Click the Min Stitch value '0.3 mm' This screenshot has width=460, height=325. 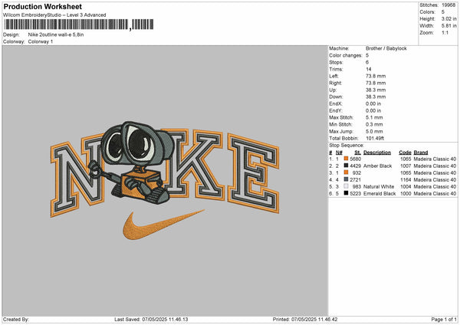pos(374,124)
